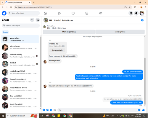Click the chat list scroll down arrow

(x=41, y=109)
